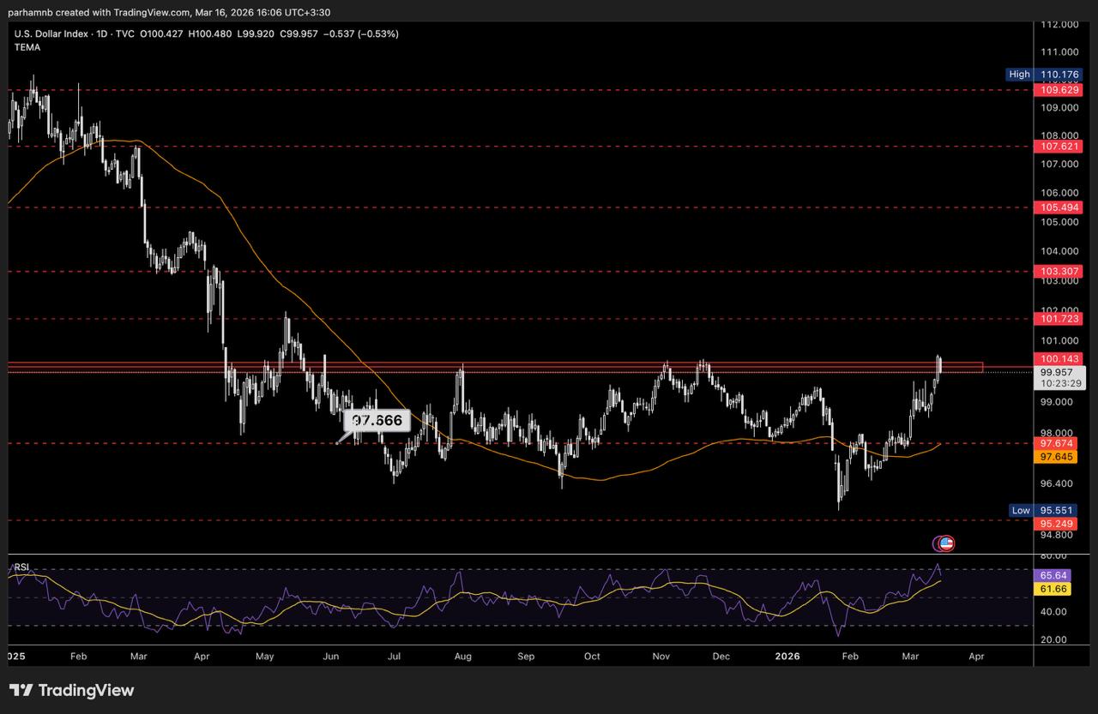This screenshot has width=1098, height=714.
Task: Click the US flag economic event icon
Action: tap(946, 543)
